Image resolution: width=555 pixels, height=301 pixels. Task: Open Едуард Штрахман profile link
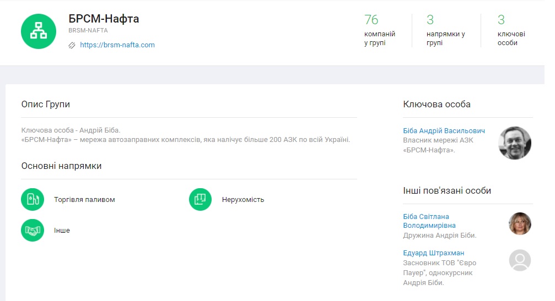[x=434, y=253]
